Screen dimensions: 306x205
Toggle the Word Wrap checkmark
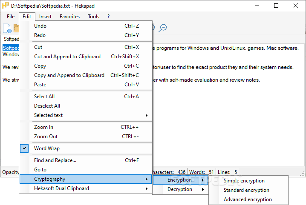24,148
